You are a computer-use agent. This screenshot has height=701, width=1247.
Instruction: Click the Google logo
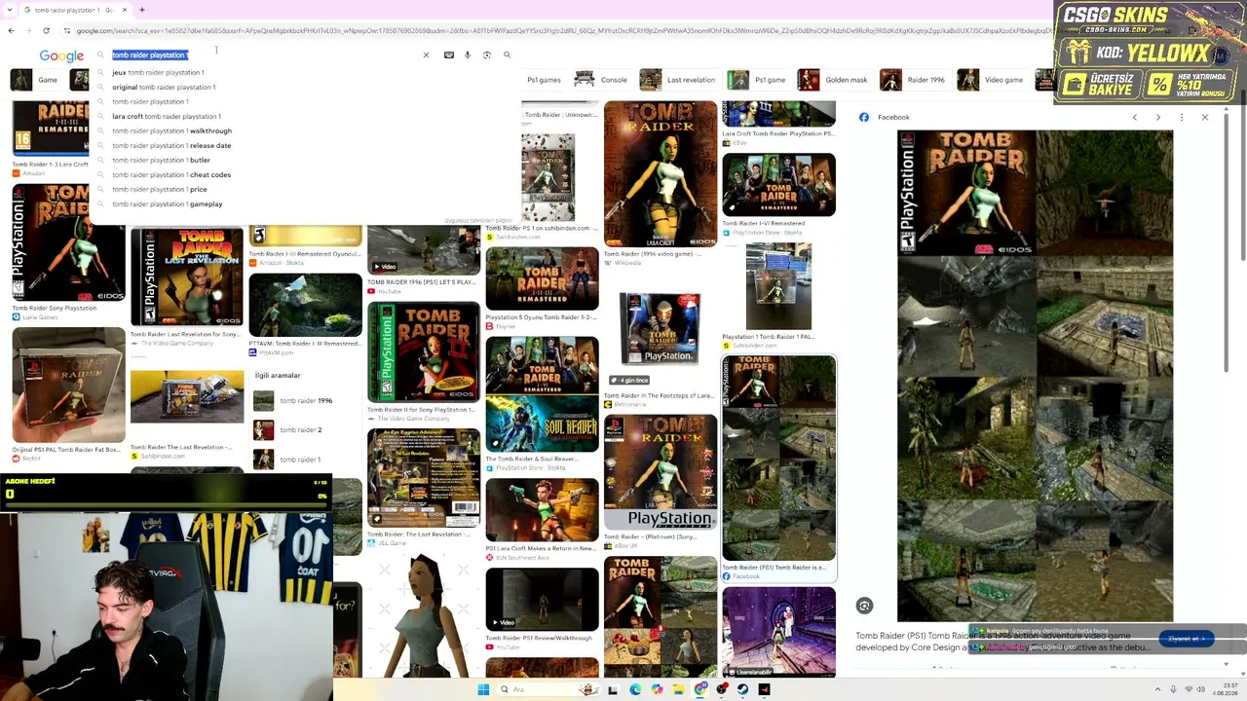click(x=61, y=55)
